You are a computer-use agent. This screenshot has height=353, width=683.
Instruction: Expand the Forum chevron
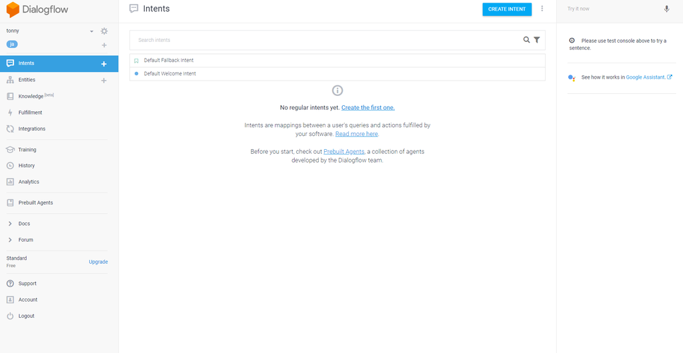coord(10,240)
